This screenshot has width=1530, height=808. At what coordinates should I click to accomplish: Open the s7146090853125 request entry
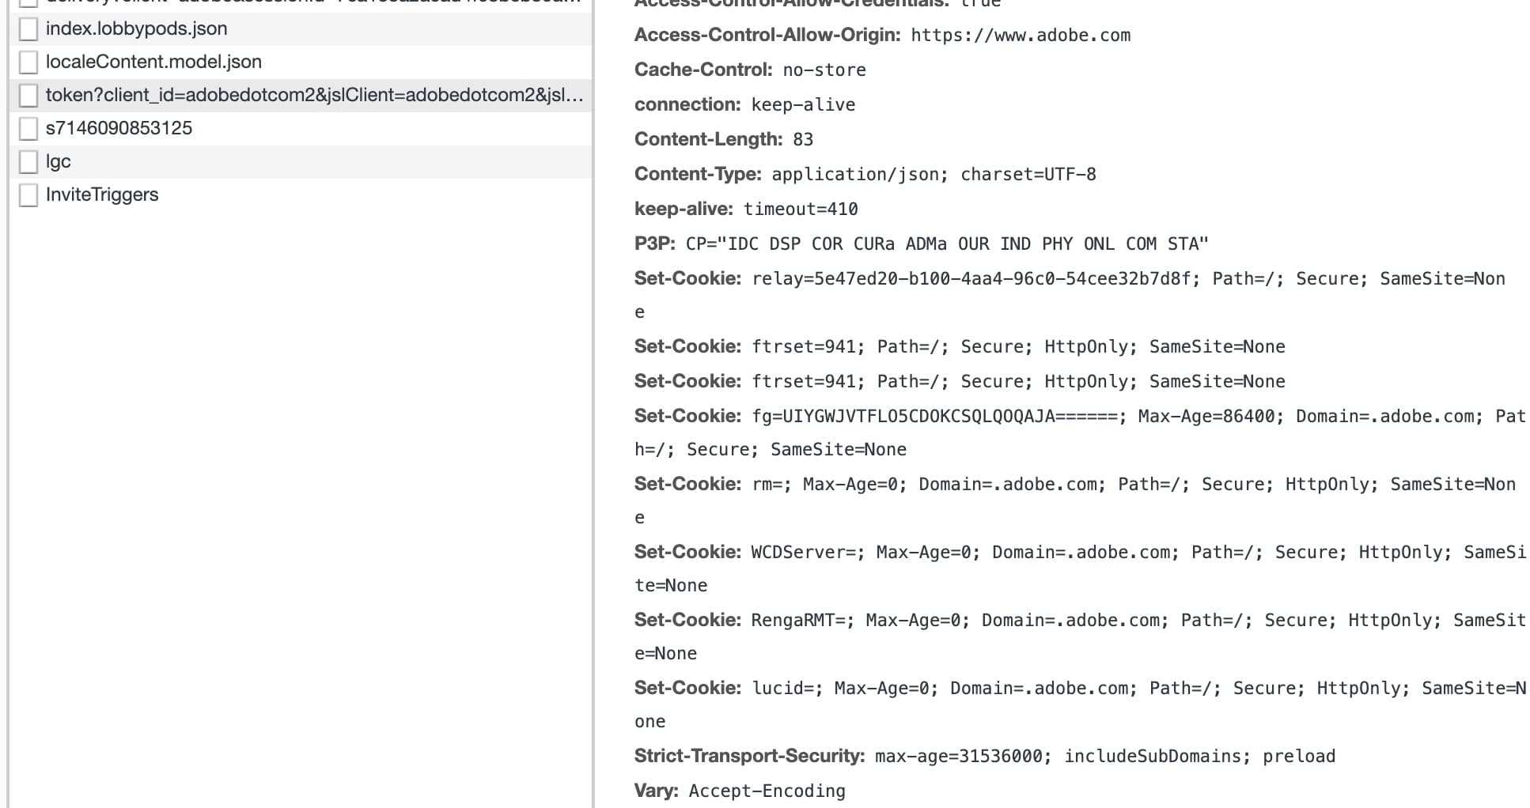tap(119, 129)
